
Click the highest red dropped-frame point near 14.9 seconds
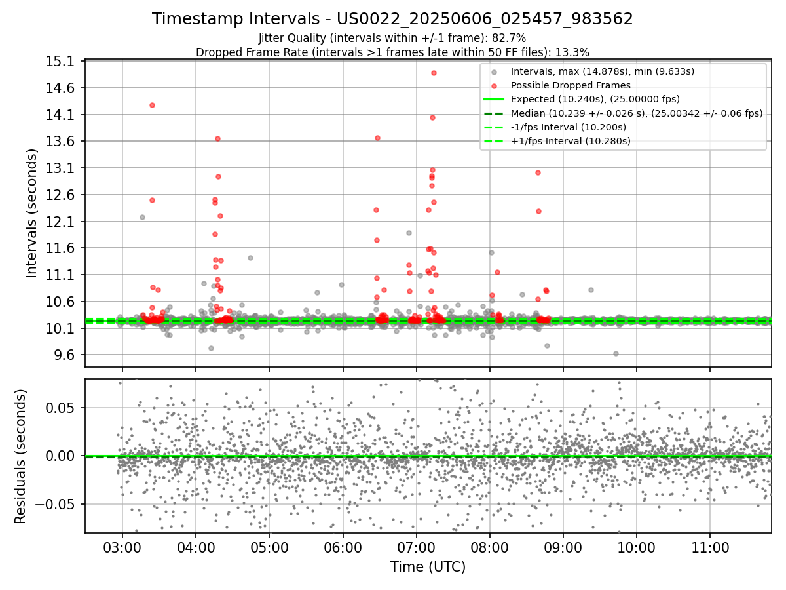(x=434, y=73)
